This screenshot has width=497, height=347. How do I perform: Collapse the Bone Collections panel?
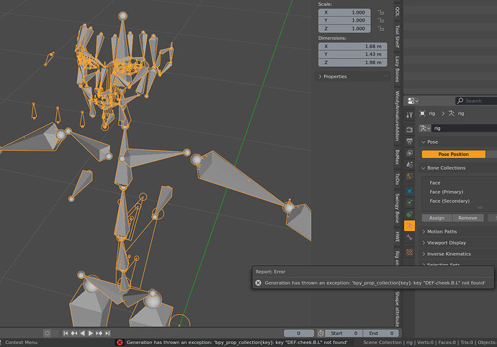[x=423, y=168]
